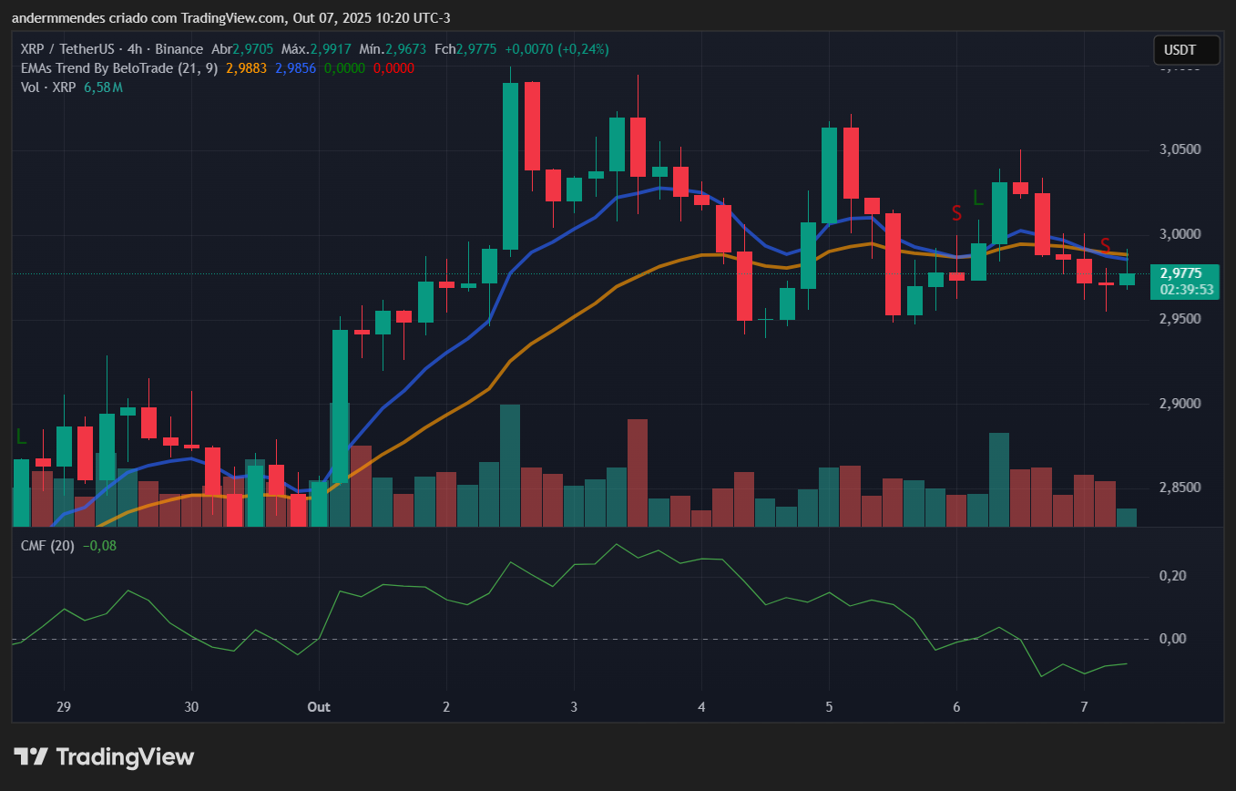The width and height of the screenshot is (1236, 791).
Task: Click the 3,0000 price axis level
Action: 1179,234
